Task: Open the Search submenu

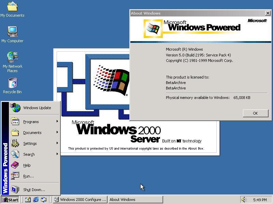Action: tap(34, 154)
